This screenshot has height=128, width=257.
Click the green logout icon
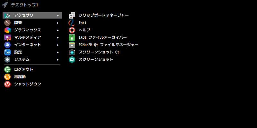point(7,69)
